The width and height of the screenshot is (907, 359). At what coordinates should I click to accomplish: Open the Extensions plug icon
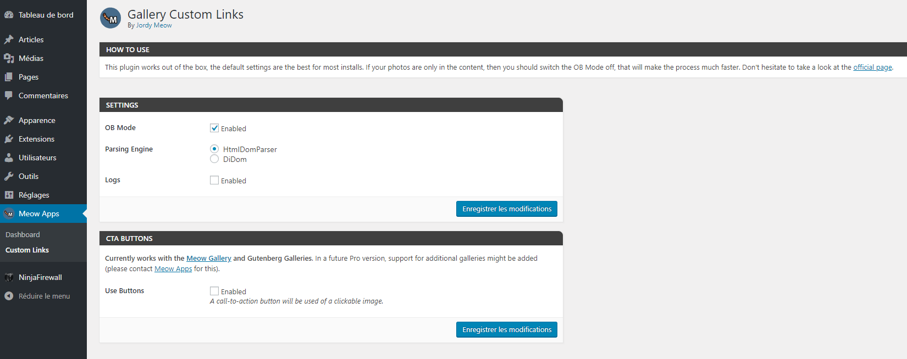(x=9, y=139)
